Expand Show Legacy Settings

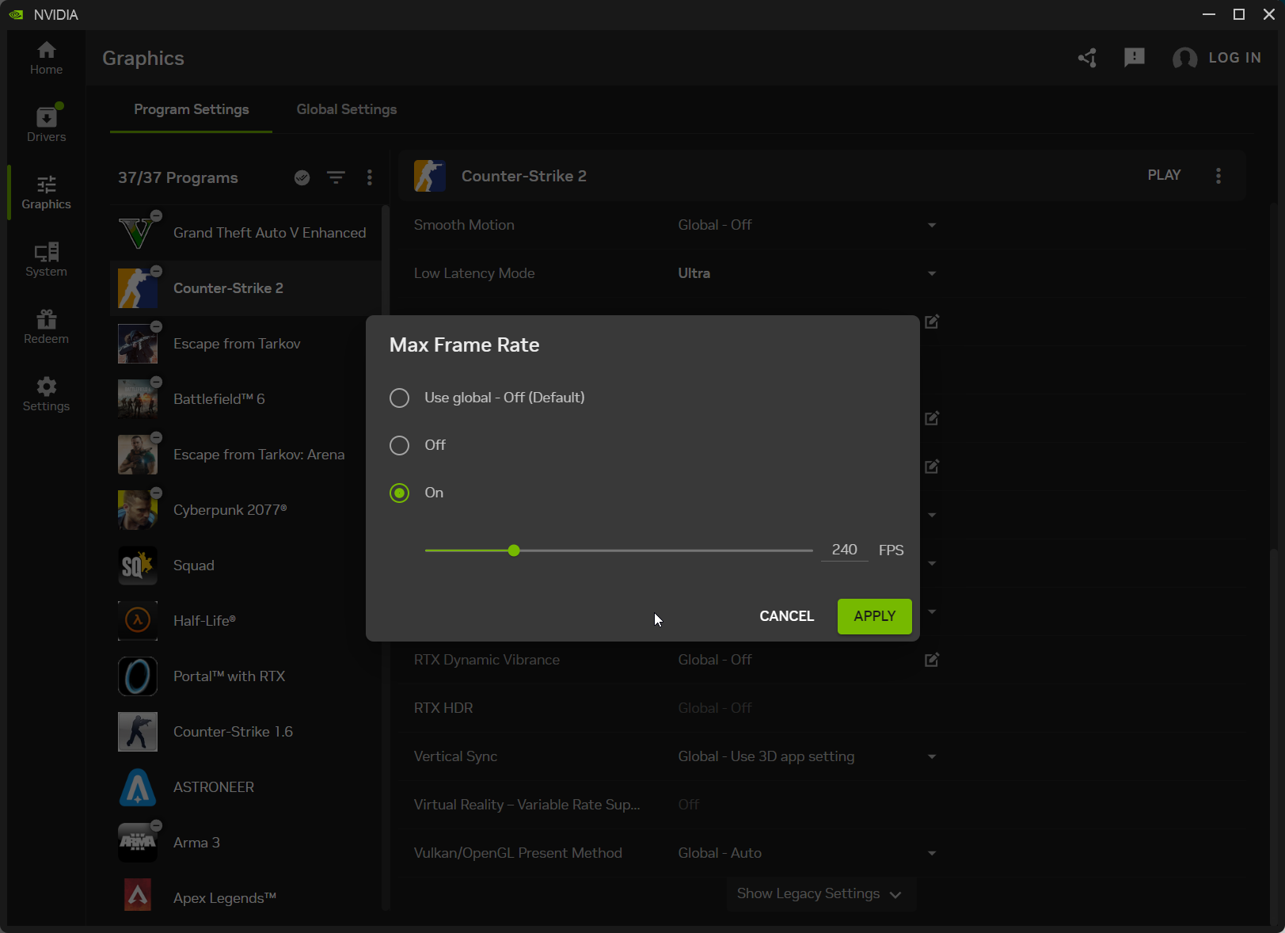(820, 893)
